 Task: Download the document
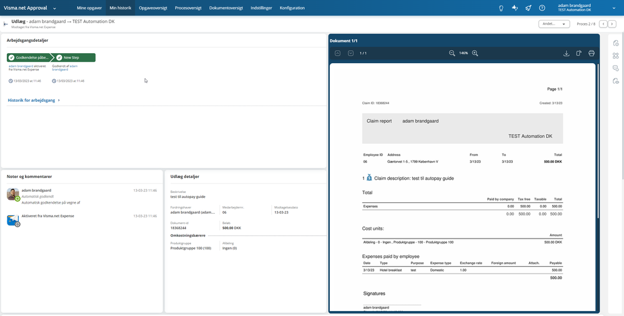click(567, 53)
